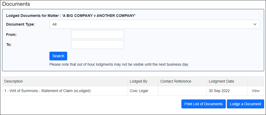Click the To label
The width and height of the screenshot is (266, 115).
[9, 45]
